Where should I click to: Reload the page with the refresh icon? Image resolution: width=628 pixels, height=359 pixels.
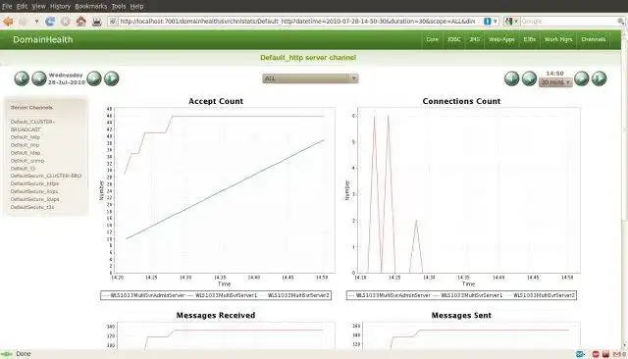(50, 22)
